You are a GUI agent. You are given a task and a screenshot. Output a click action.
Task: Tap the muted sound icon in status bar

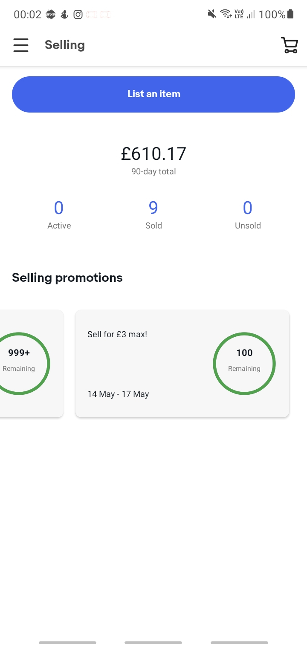coord(212,14)
